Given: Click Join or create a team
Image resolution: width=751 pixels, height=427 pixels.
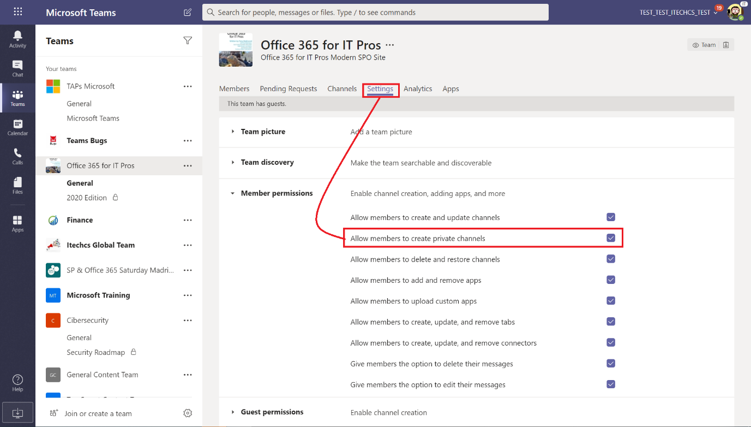Looking at the screenshot, I should pyautogui.click(x=98, y=413).
